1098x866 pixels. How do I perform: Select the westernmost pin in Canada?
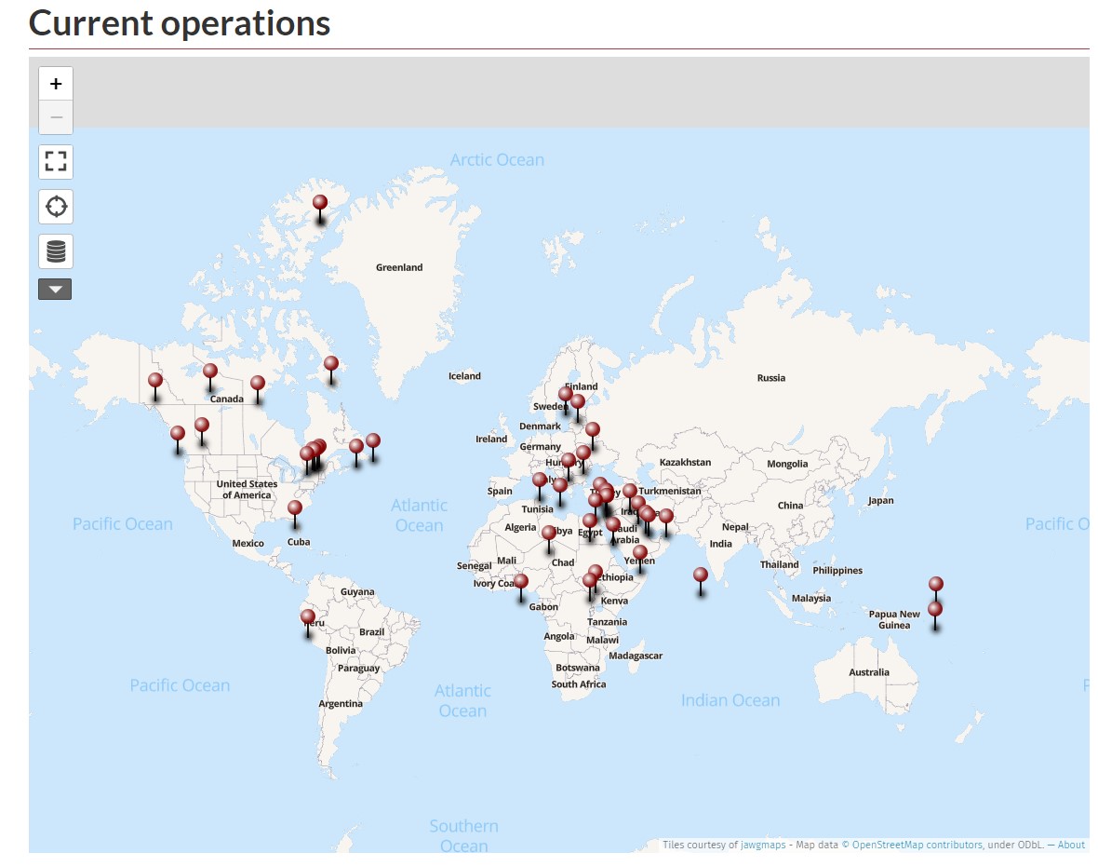point(155,381)
